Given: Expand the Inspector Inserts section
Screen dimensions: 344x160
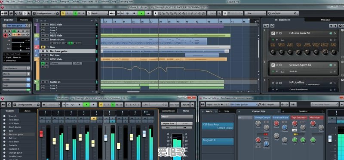Looking at the screenshot, I should 16,80.
